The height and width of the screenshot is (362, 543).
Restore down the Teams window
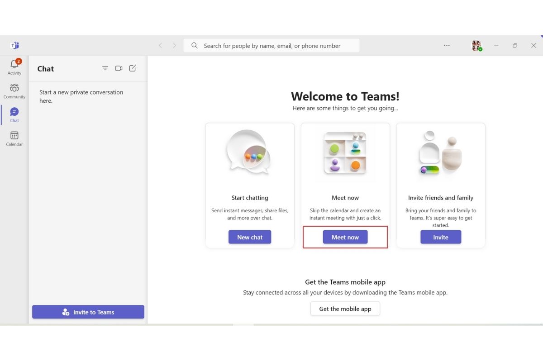tap(515, 45)
